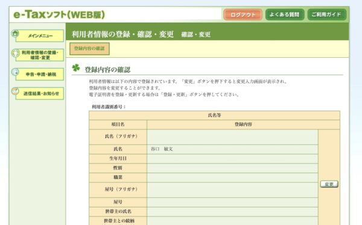Click the 変更 button in 氏名等 table

[329, 184]
